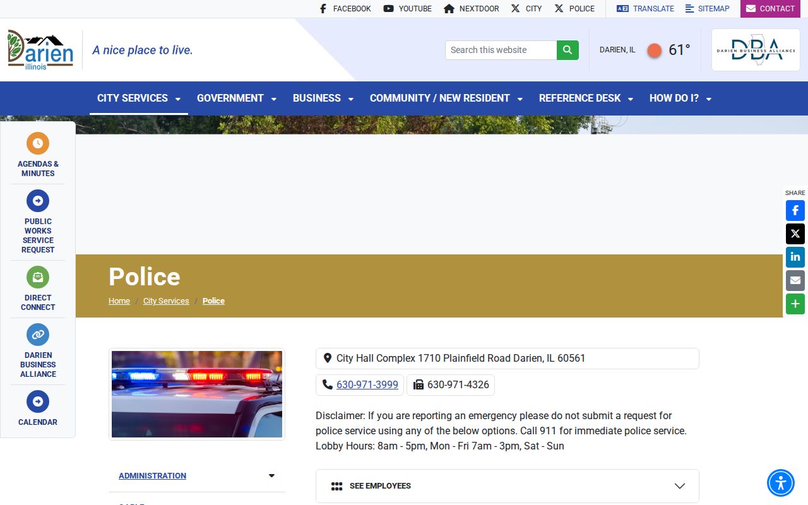The width and height of the screenshot is (808, 505).
Task: Click the Darien Business Alliance chain-link icon
Action: click(x=38, y=335)
